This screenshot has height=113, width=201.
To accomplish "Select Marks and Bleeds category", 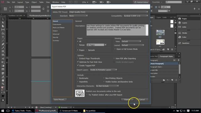I will [59, 28].
